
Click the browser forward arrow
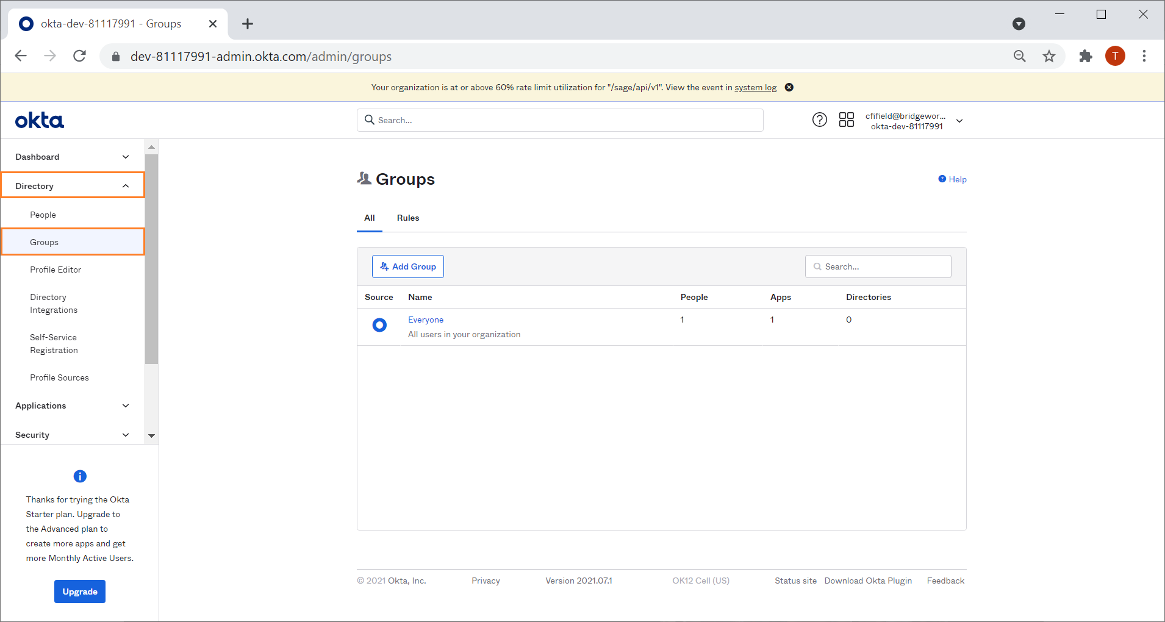[x=50, y=56]
